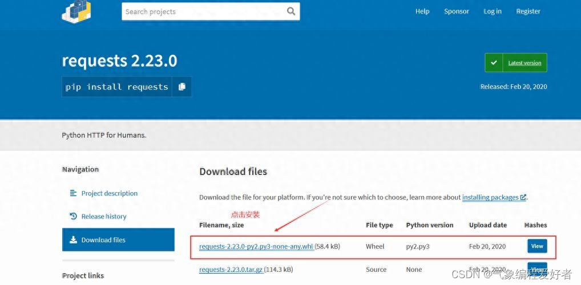Click the Download files arrow icon

[x=73, y=239]
